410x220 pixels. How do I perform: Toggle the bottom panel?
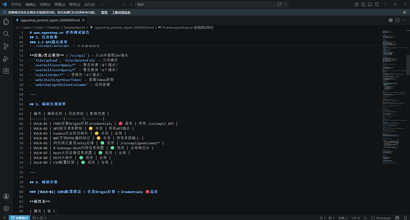point(370,4)
